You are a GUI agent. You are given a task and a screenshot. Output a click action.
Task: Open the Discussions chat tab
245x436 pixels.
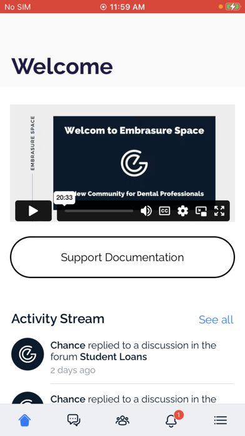[x=74, y=420]
